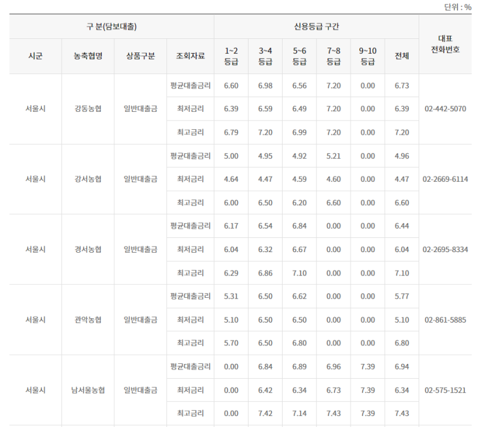Select the 경서농협 cell
Viewport: 478px width, 427px height.
tap(88, 250)
